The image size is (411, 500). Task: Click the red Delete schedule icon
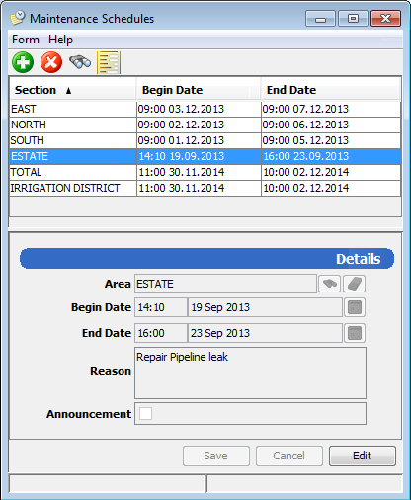click(51, 62)
